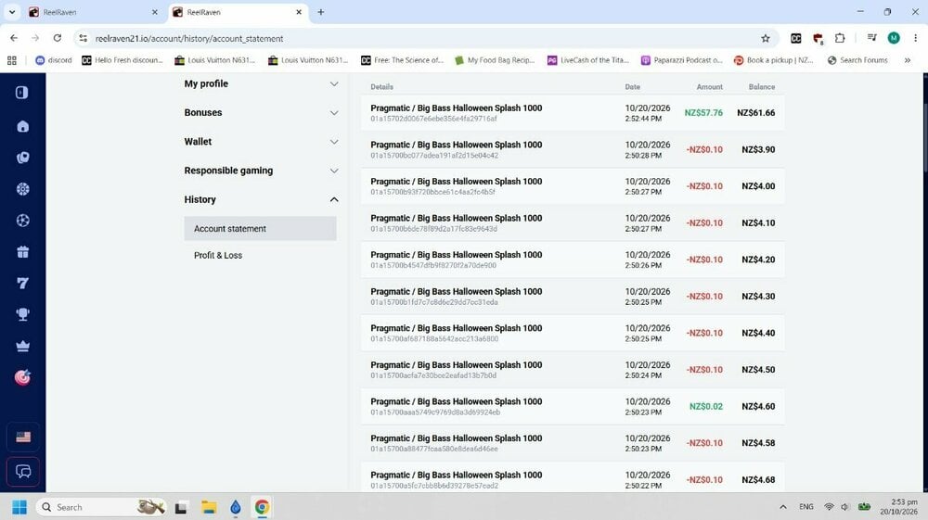Open the live chat support icon
Image resolution: width=928 pixels, height=520 pixels.
click(22, 472)
